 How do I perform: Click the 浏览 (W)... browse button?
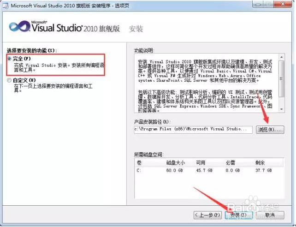270,130
